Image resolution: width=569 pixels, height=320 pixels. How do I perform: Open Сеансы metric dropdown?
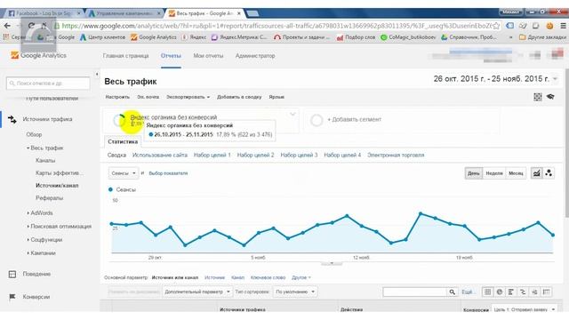tap(124, 173)
